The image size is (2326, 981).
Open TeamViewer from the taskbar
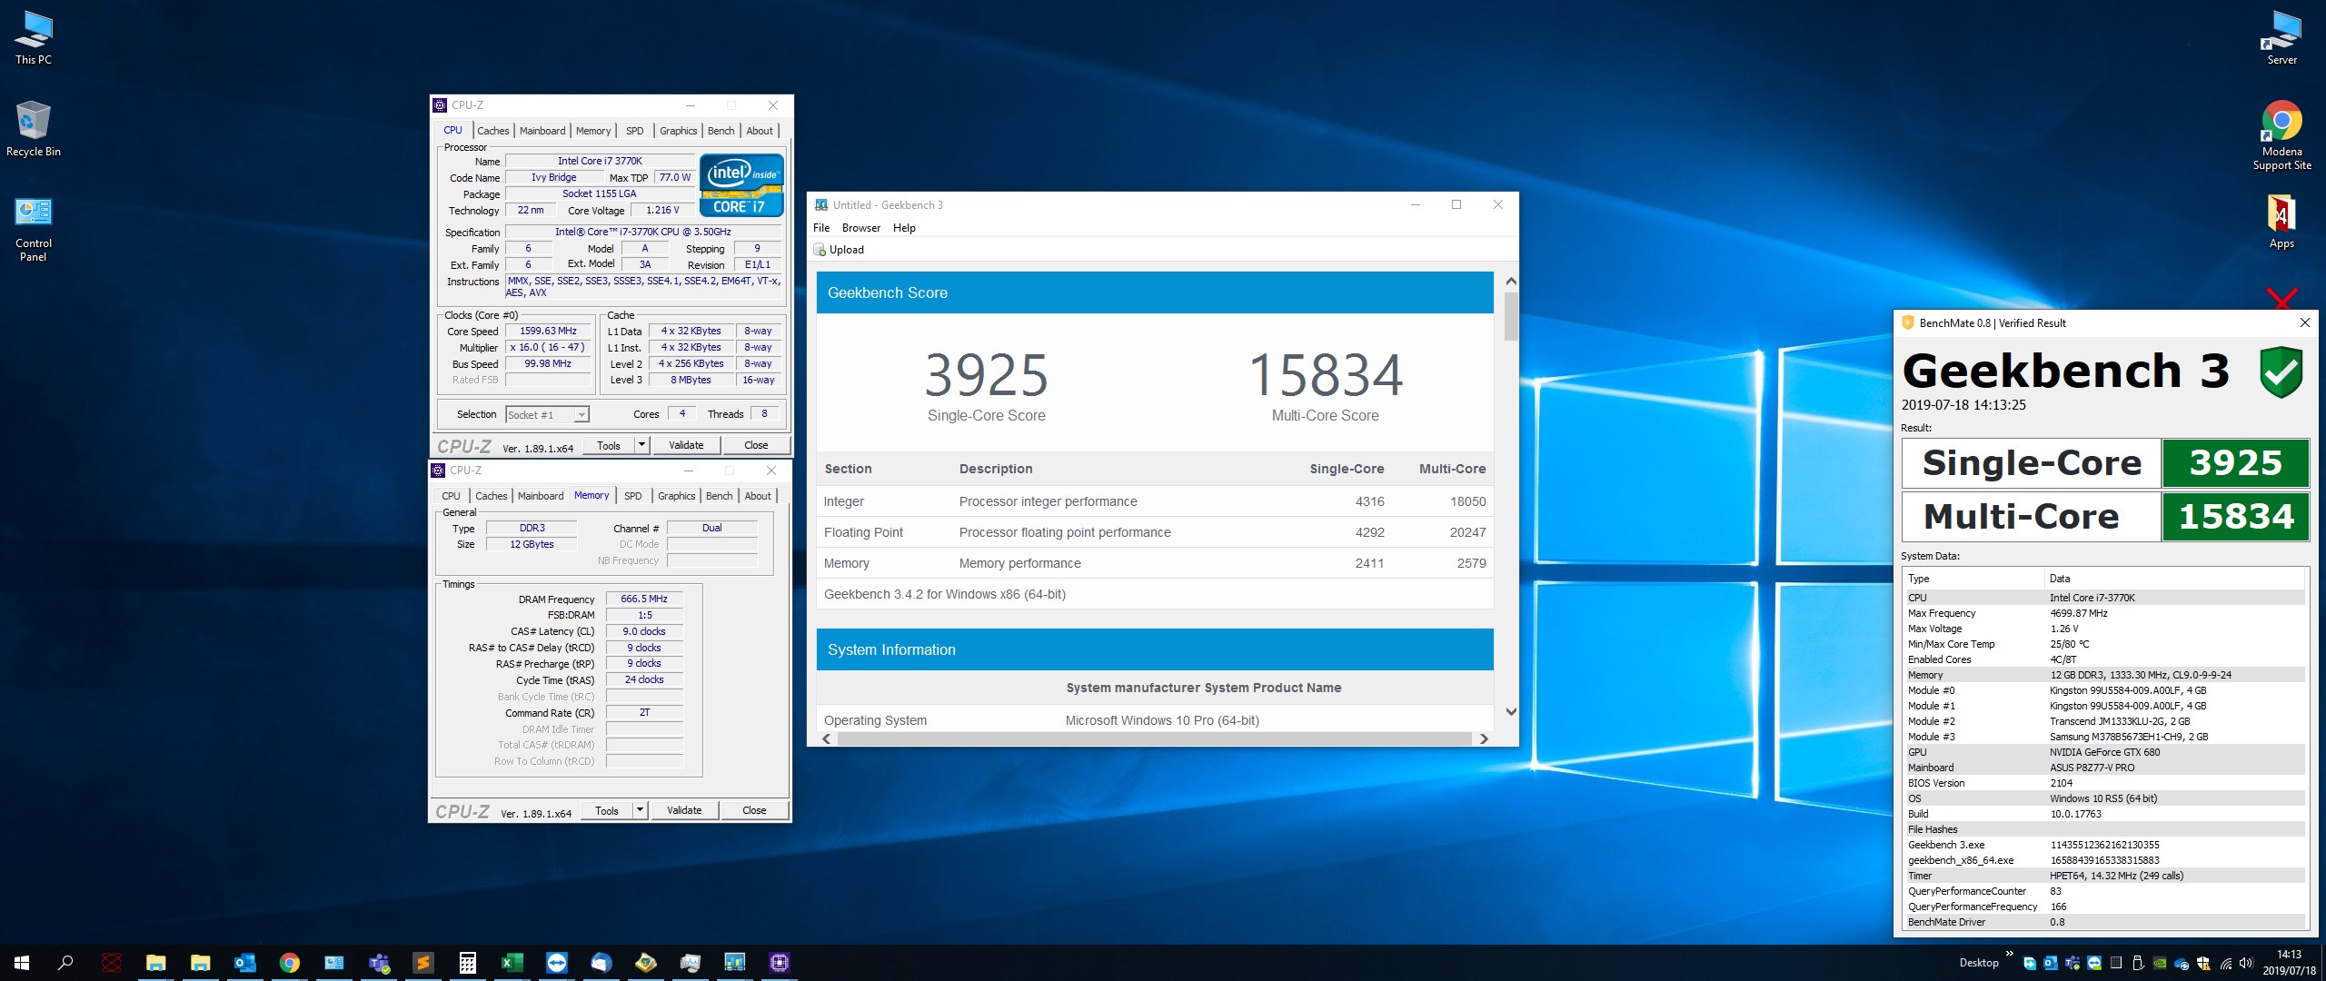557,962
